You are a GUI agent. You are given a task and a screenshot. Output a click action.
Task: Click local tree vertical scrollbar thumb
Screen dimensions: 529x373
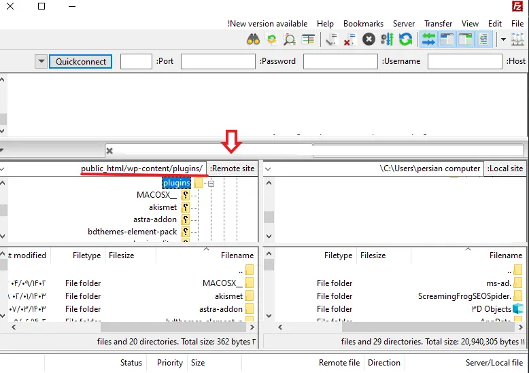269,217
